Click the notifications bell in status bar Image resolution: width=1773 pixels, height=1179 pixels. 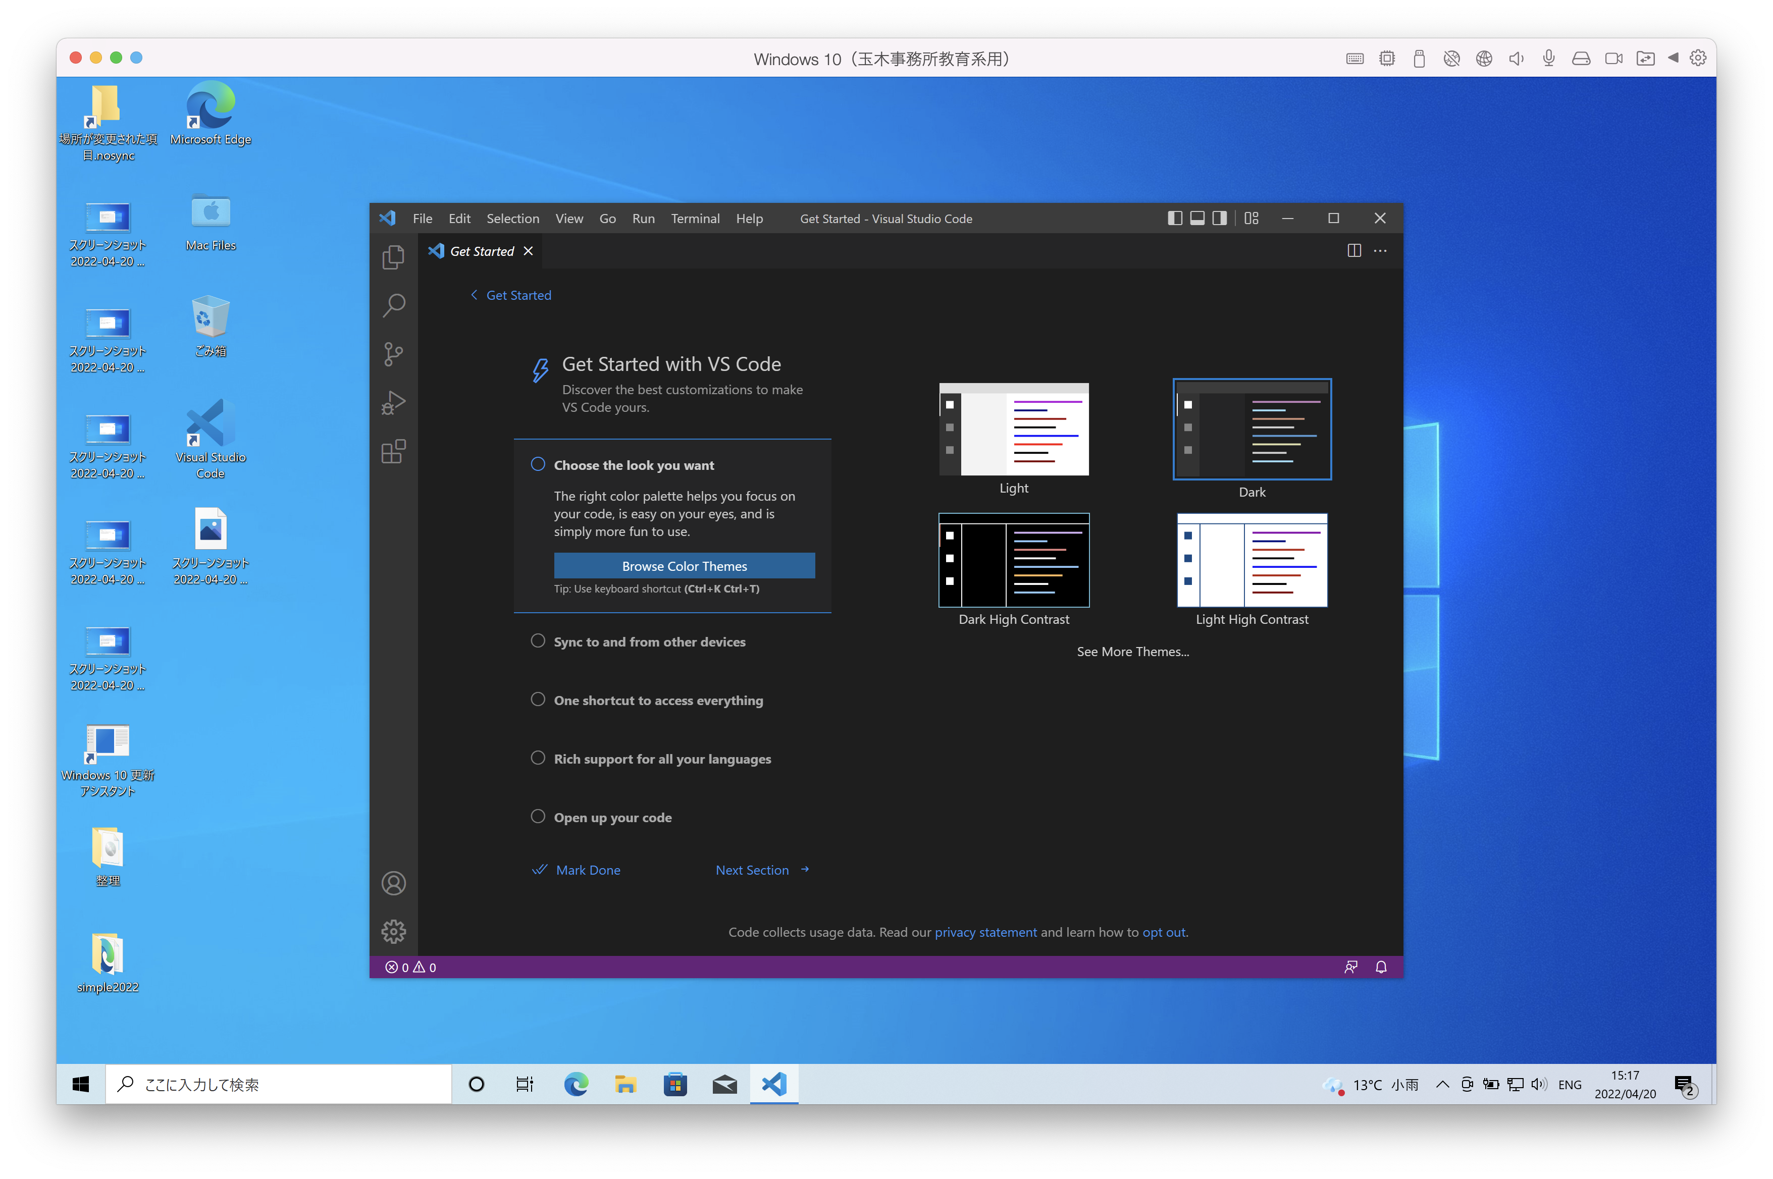click(x=1381, y=967)
